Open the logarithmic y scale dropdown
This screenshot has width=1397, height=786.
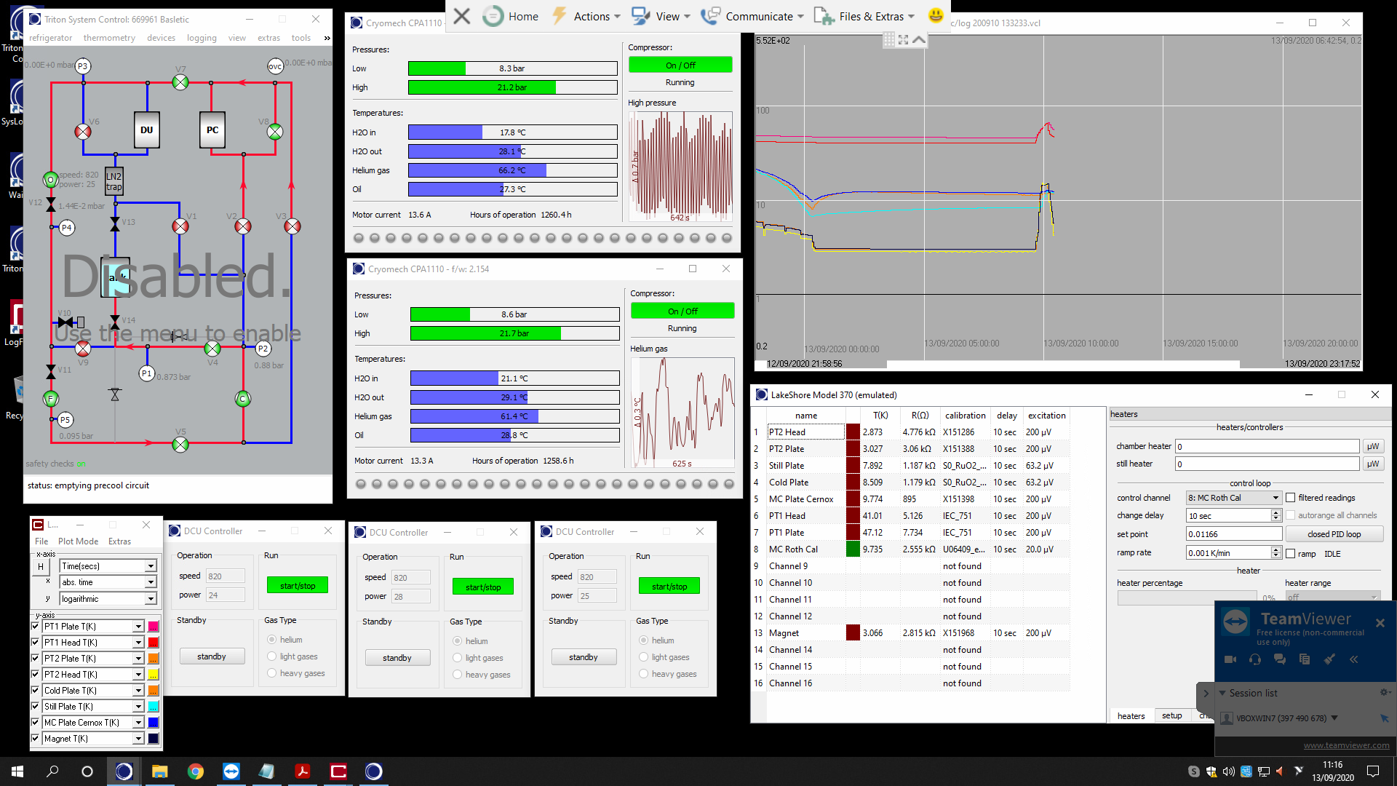pos(151,599)
